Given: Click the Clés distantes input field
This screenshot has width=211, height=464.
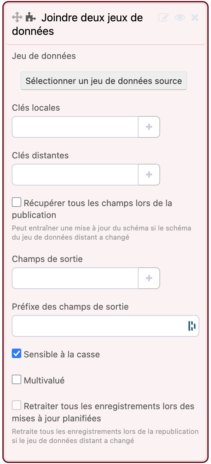Looking at the screenshot, I should tap(75, 175).
